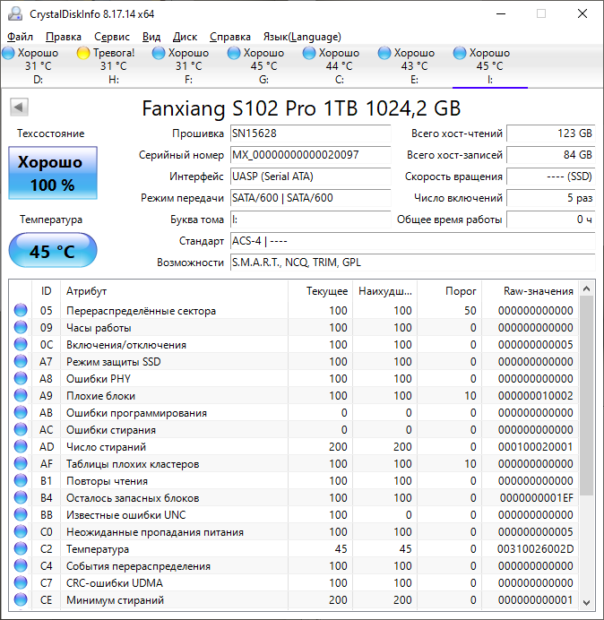Click the Хорошо 100 % health status button

pyautogui.click(x=52, y=174)
